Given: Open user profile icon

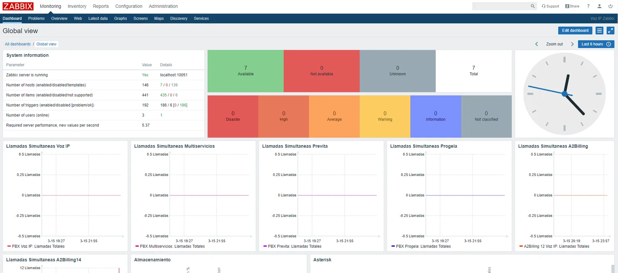Looking at the screenshot, I should (599, 6).
